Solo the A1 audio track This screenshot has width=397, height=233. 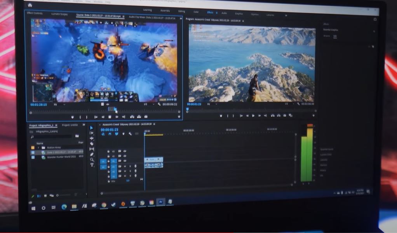130,166
